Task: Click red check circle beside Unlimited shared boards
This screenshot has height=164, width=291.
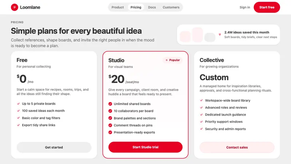Action: [x=110, y=104]
